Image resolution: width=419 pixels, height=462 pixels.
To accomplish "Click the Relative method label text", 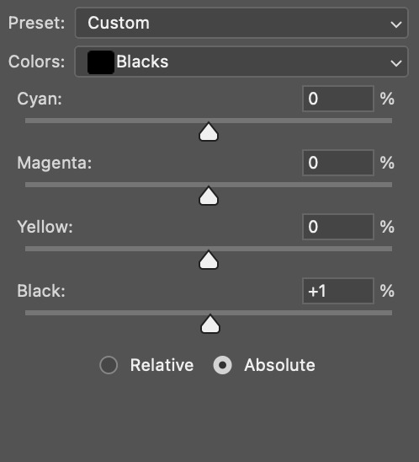I will [162, 365].
